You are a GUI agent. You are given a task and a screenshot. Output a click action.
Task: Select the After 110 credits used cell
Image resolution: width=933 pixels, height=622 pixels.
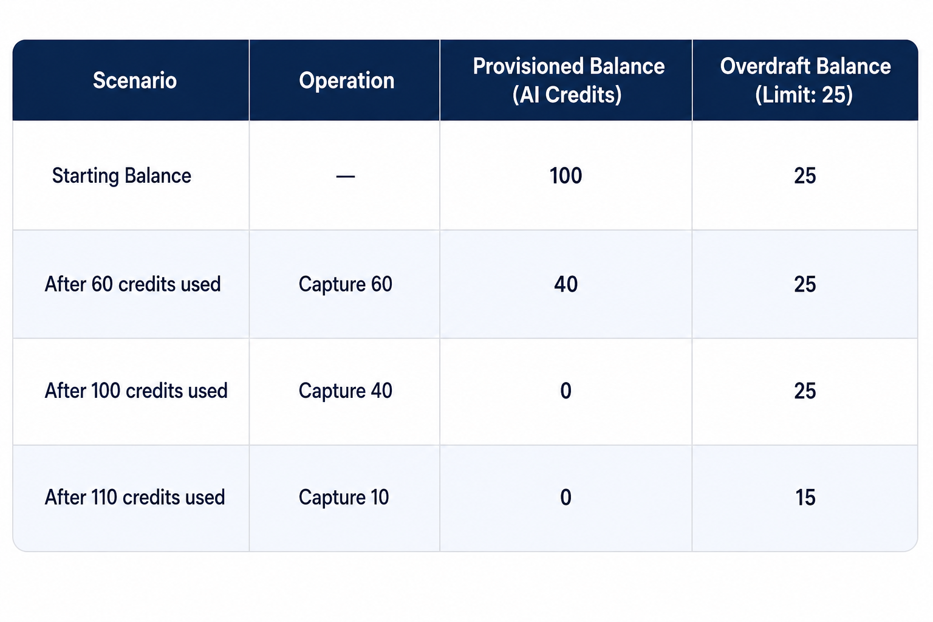pos(135,497)
